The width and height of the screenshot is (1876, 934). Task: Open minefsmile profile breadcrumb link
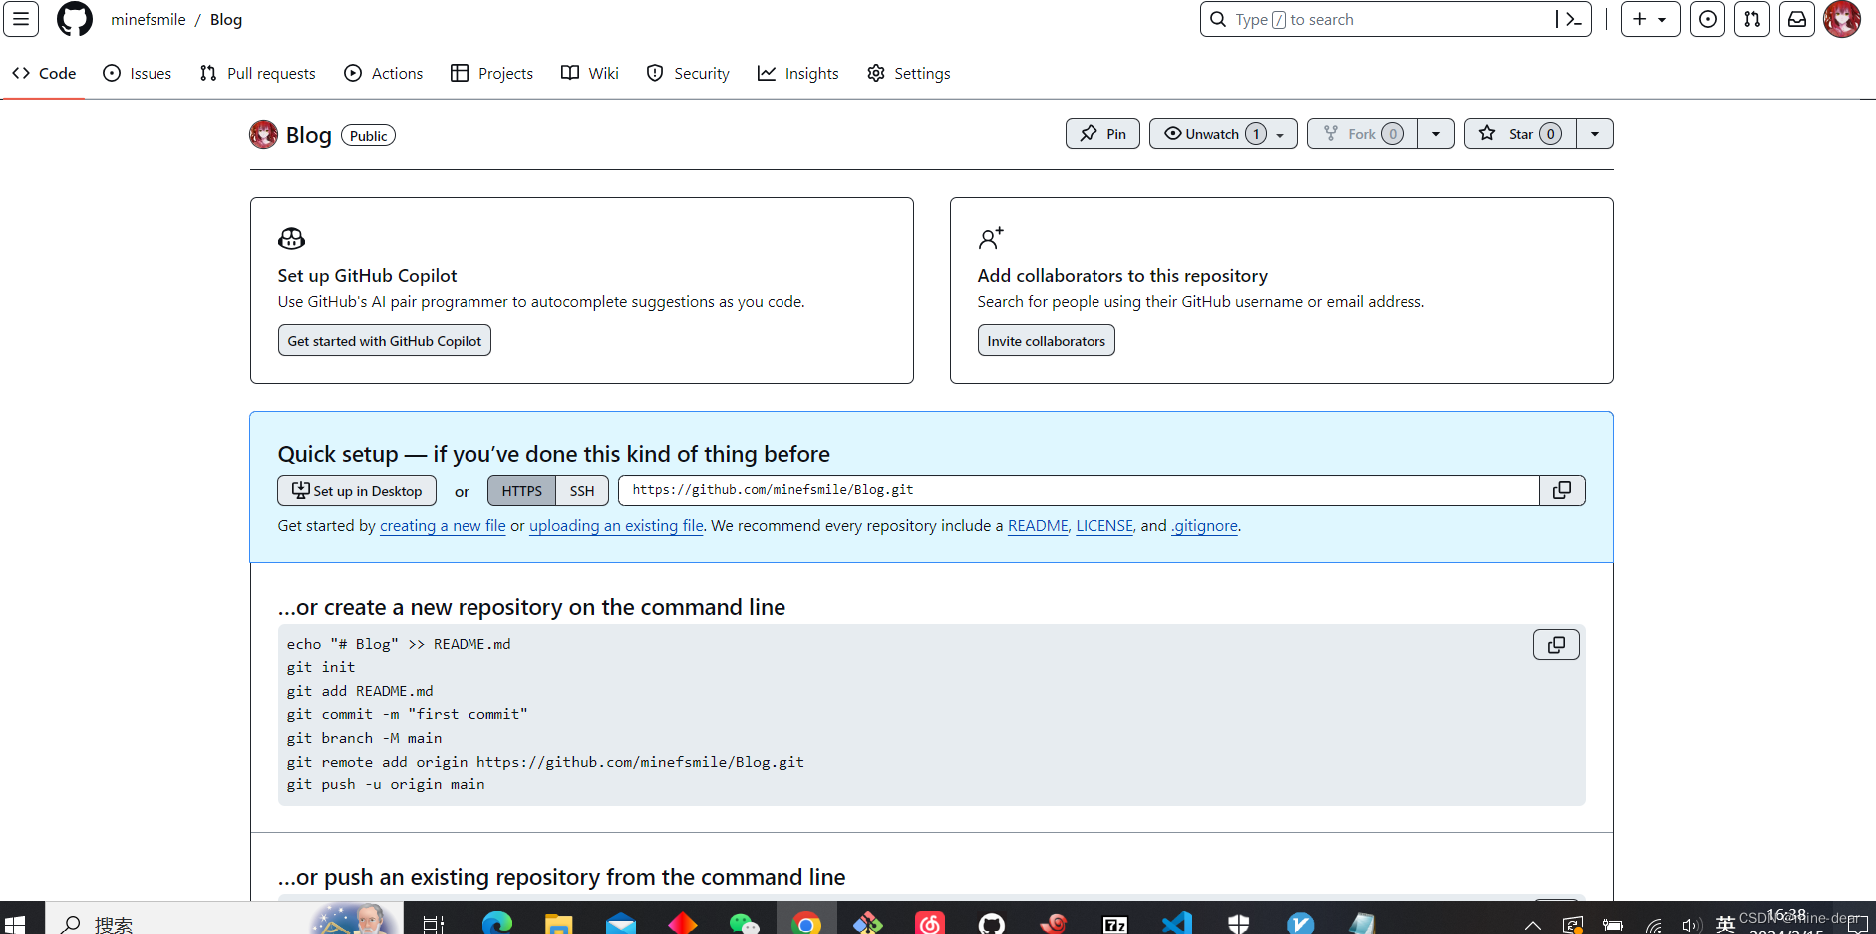(149, 19)
